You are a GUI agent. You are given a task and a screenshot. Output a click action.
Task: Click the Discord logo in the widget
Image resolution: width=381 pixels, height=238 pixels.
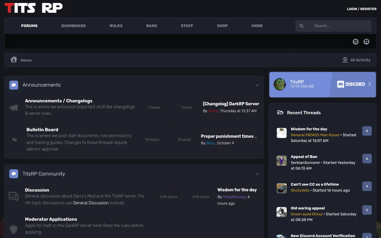point(351,84)
